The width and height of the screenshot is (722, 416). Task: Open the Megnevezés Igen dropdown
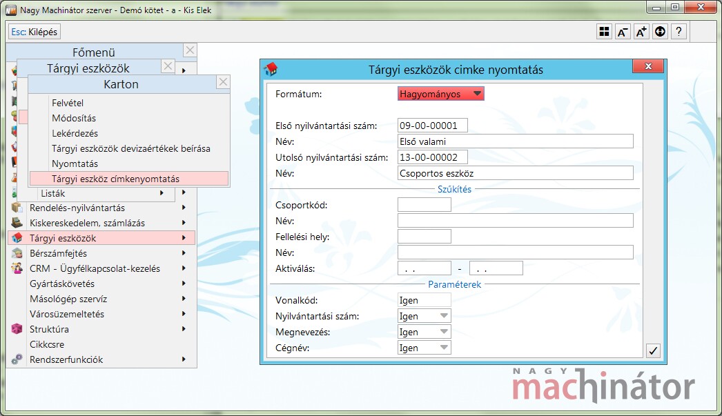tap(424, 332)
